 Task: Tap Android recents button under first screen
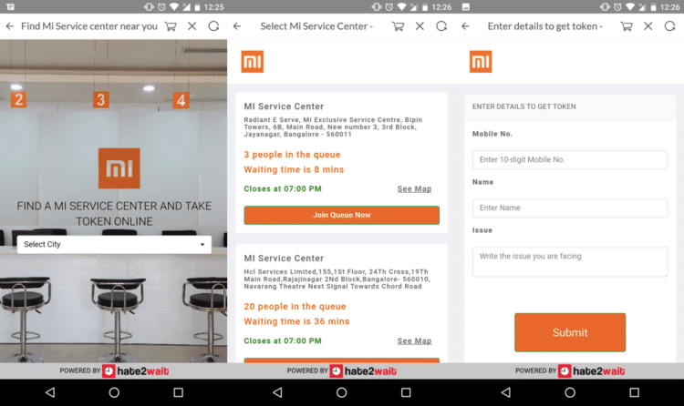coord(178,392)
